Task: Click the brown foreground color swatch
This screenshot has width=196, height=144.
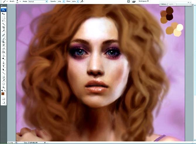Action: point(4,93)
